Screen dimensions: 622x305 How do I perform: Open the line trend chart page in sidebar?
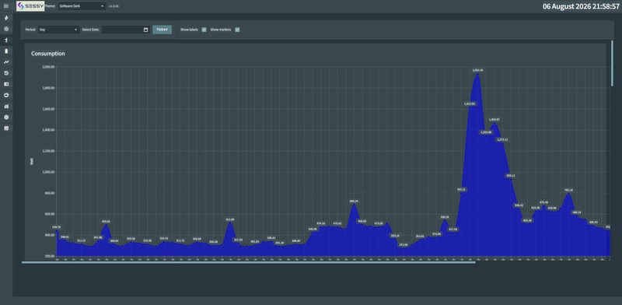click(x=6, y=62)
